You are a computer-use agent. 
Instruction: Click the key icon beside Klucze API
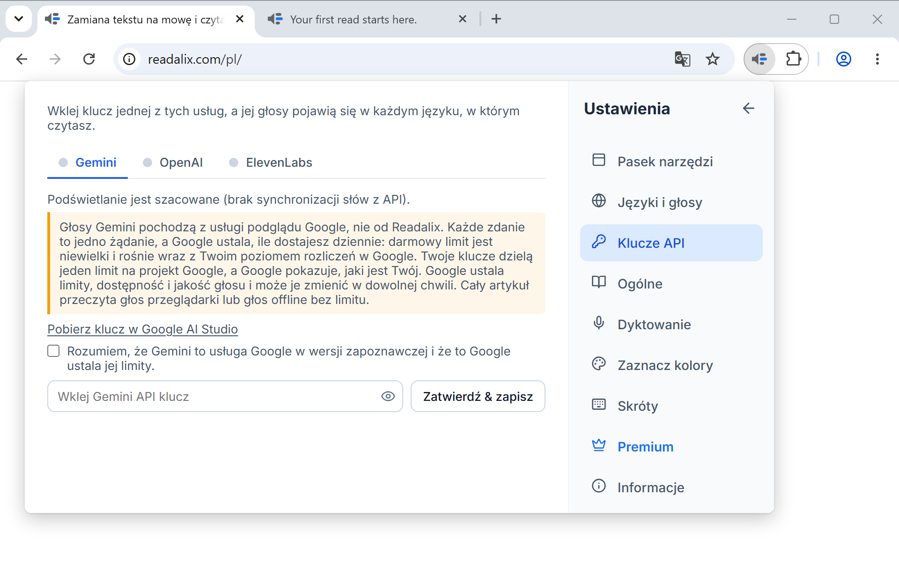coord(599,241)
